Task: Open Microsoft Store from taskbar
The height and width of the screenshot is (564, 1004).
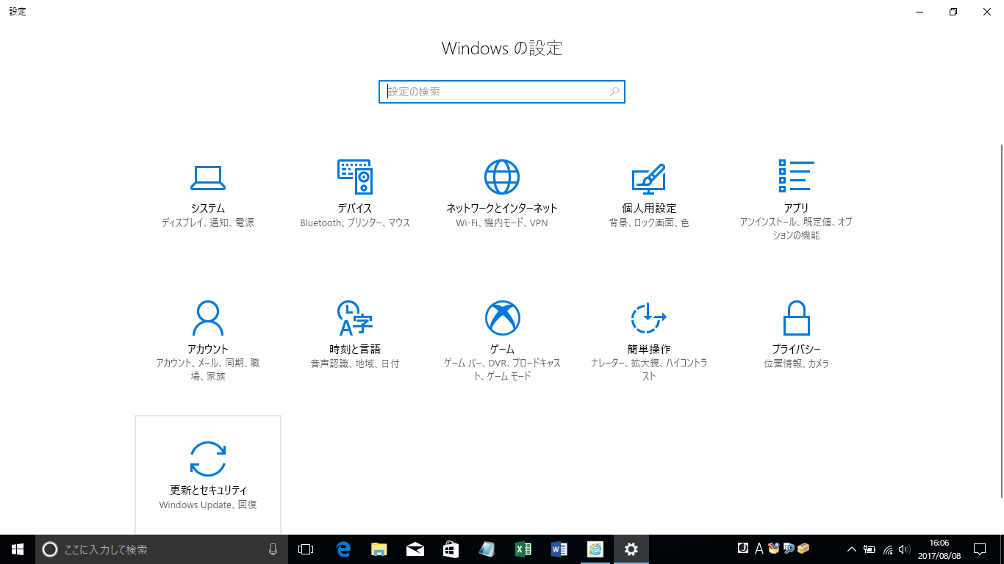Action: point(451,549)
